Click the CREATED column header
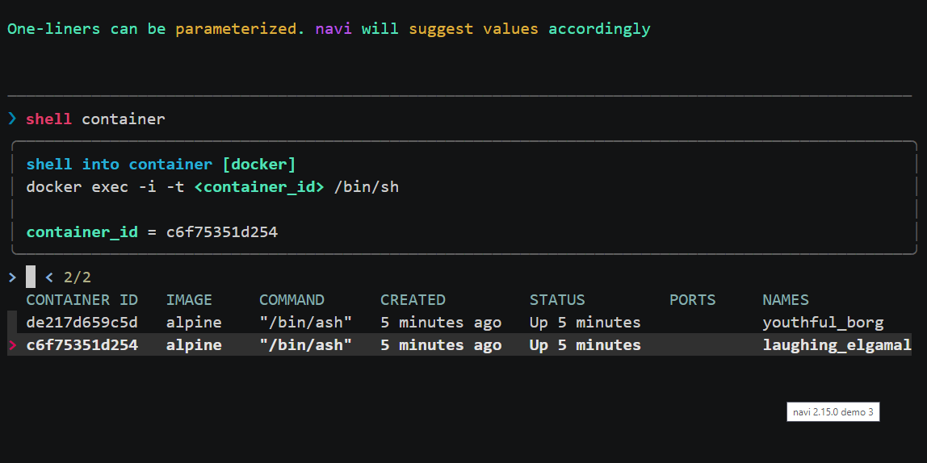Viewport: 927px width, 463px height. 413,300
